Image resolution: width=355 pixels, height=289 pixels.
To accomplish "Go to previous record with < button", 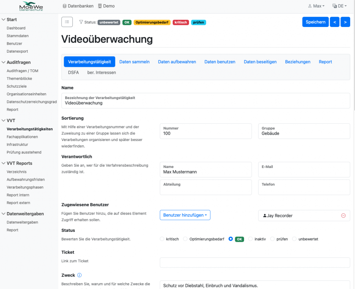I will [335, 22].
